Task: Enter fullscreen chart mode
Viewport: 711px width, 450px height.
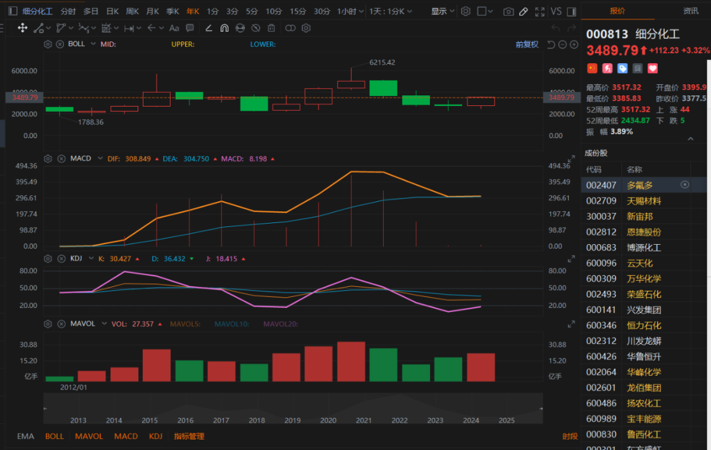Action: pyautogui.click(x=540, y=11)
